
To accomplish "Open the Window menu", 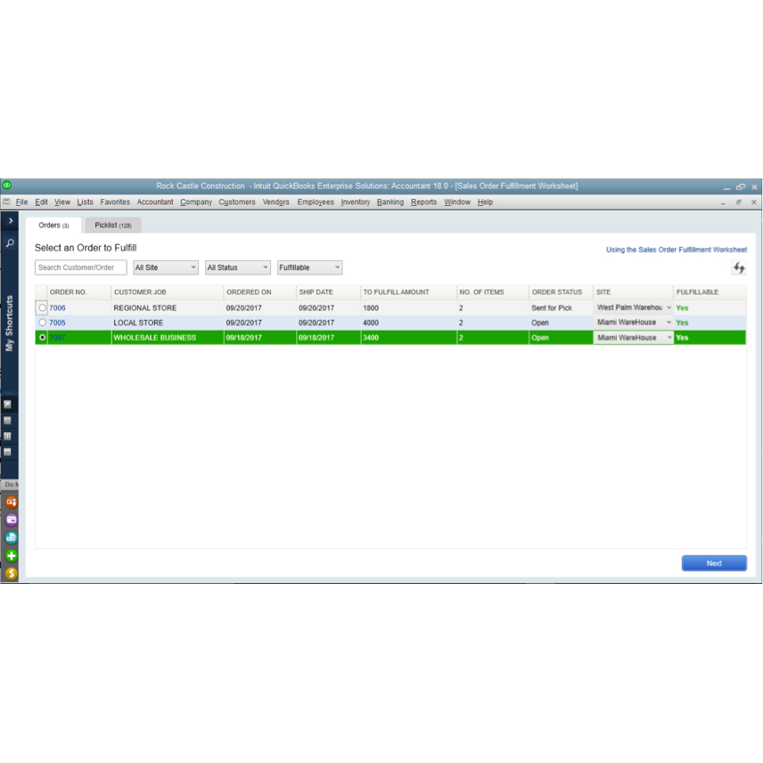I will click(457, 202).
